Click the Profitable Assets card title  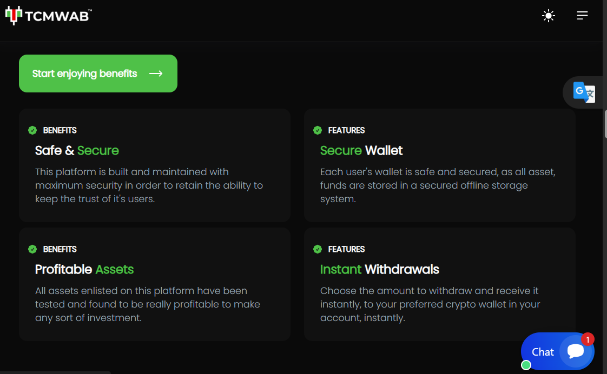click(84, 269)
